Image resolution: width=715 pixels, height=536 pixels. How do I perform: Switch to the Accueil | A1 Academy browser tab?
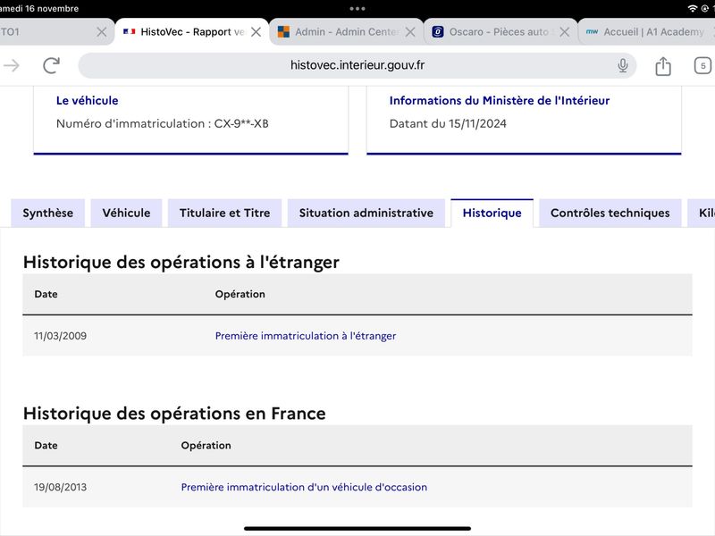pos(647,32)
